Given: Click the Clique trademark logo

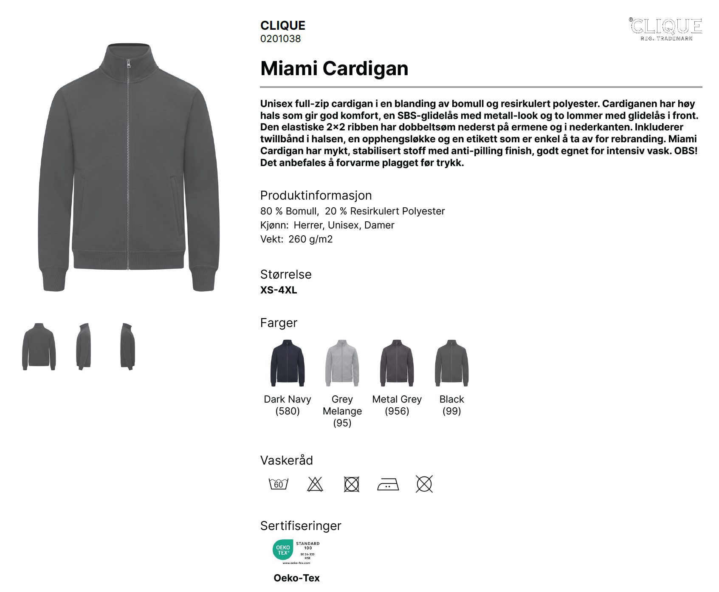Looking at the screenshot, I should 665,29.
